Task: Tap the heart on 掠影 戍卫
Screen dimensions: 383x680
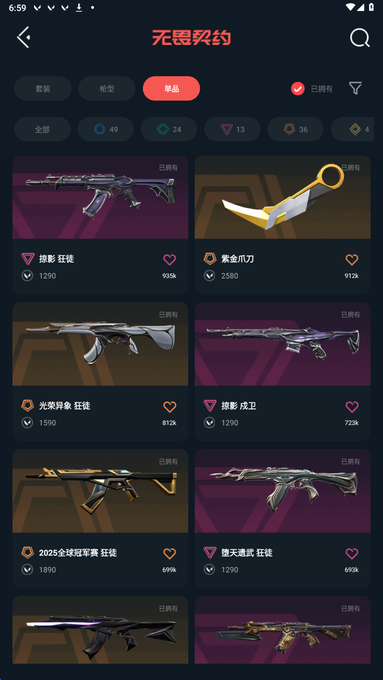Action: (x=352, y=406)
